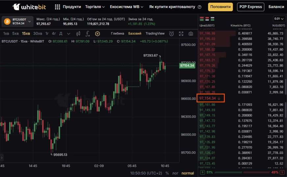Switch to the TradingView chart tab
Viewport: 287px width, 177px height.
155,34
